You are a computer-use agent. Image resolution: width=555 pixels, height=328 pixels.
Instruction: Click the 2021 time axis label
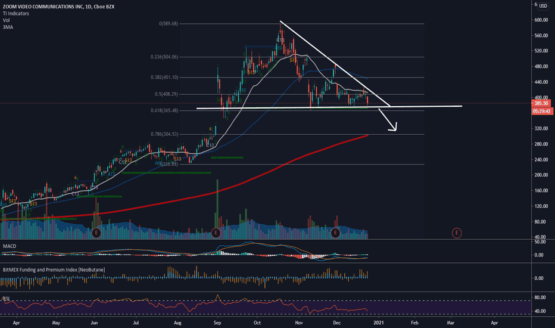[378, 323]
